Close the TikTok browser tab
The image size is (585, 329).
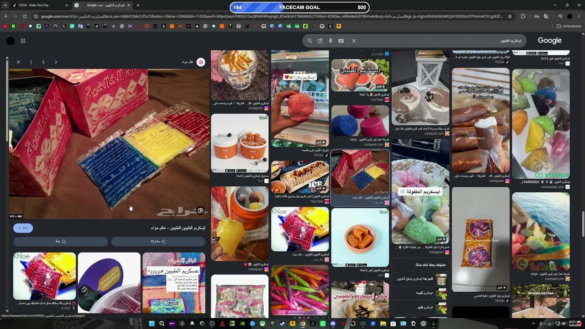66,5
